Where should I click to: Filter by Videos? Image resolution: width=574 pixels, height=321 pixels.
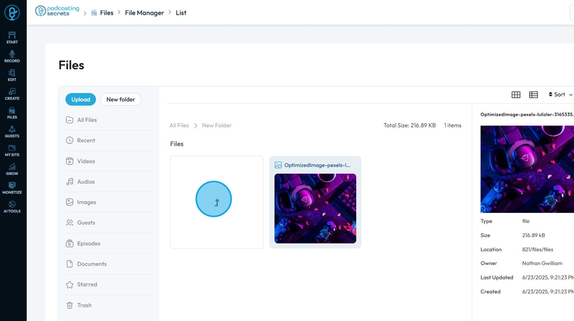click(109, 161)
